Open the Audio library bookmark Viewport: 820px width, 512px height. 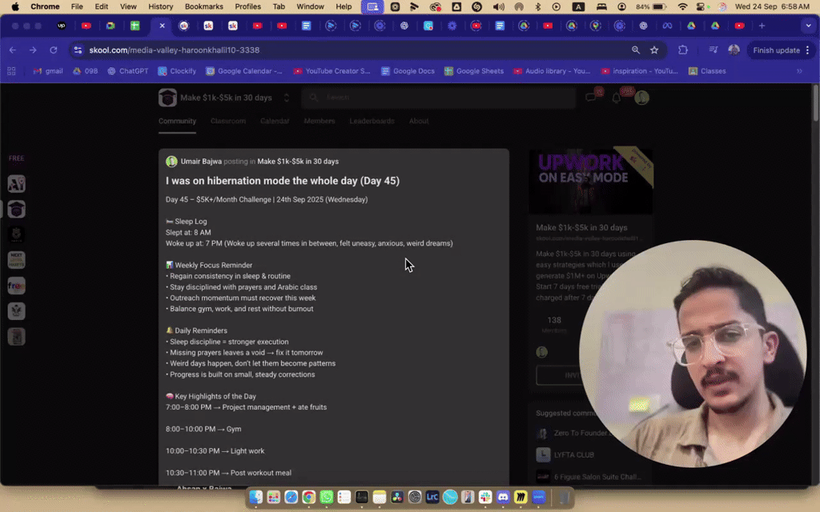click(x=552, y=71)
